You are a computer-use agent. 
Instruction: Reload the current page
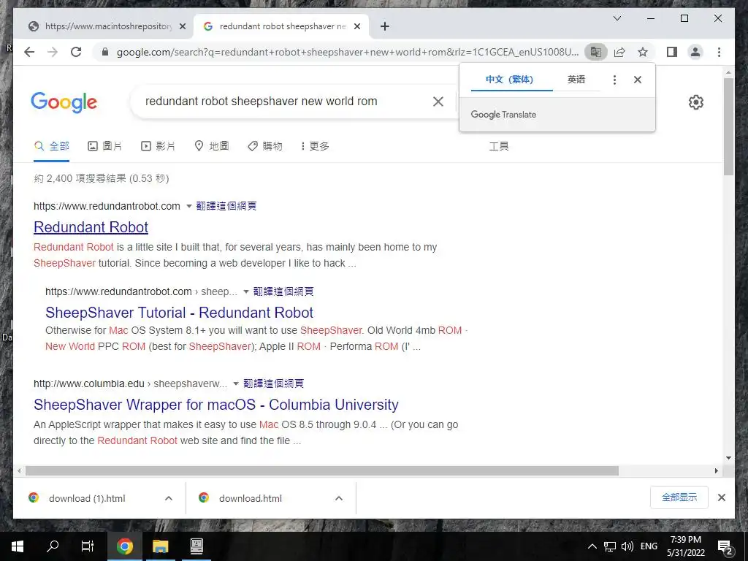[x=76, y=52]
